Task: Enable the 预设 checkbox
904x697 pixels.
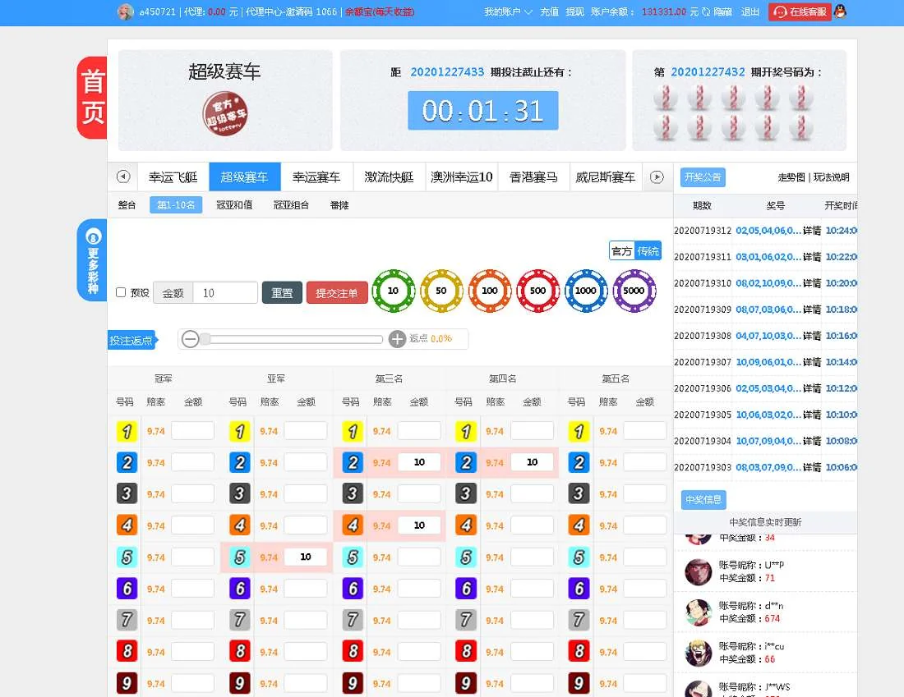Action: click(121, 292)
